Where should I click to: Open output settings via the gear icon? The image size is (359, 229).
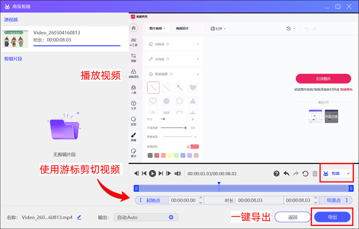[171, 217]
